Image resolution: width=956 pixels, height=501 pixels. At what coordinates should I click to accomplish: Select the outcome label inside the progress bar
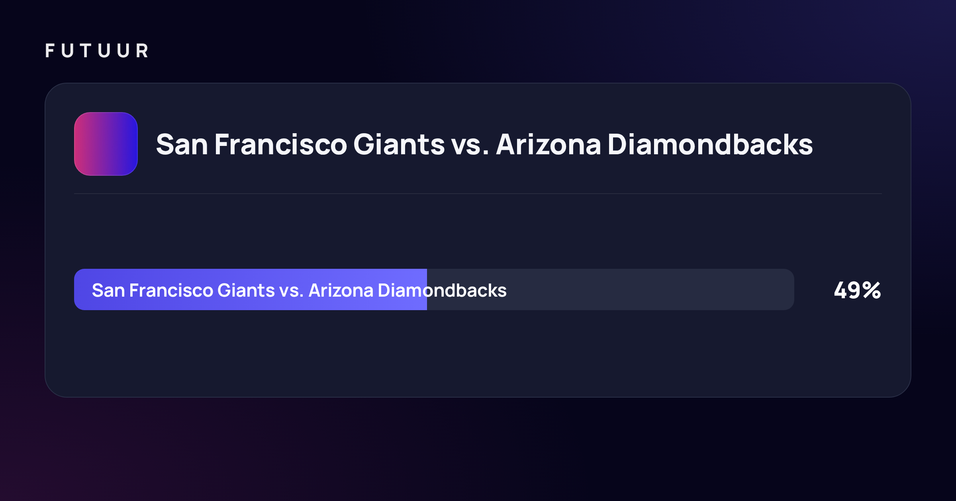tap(299, 290)
